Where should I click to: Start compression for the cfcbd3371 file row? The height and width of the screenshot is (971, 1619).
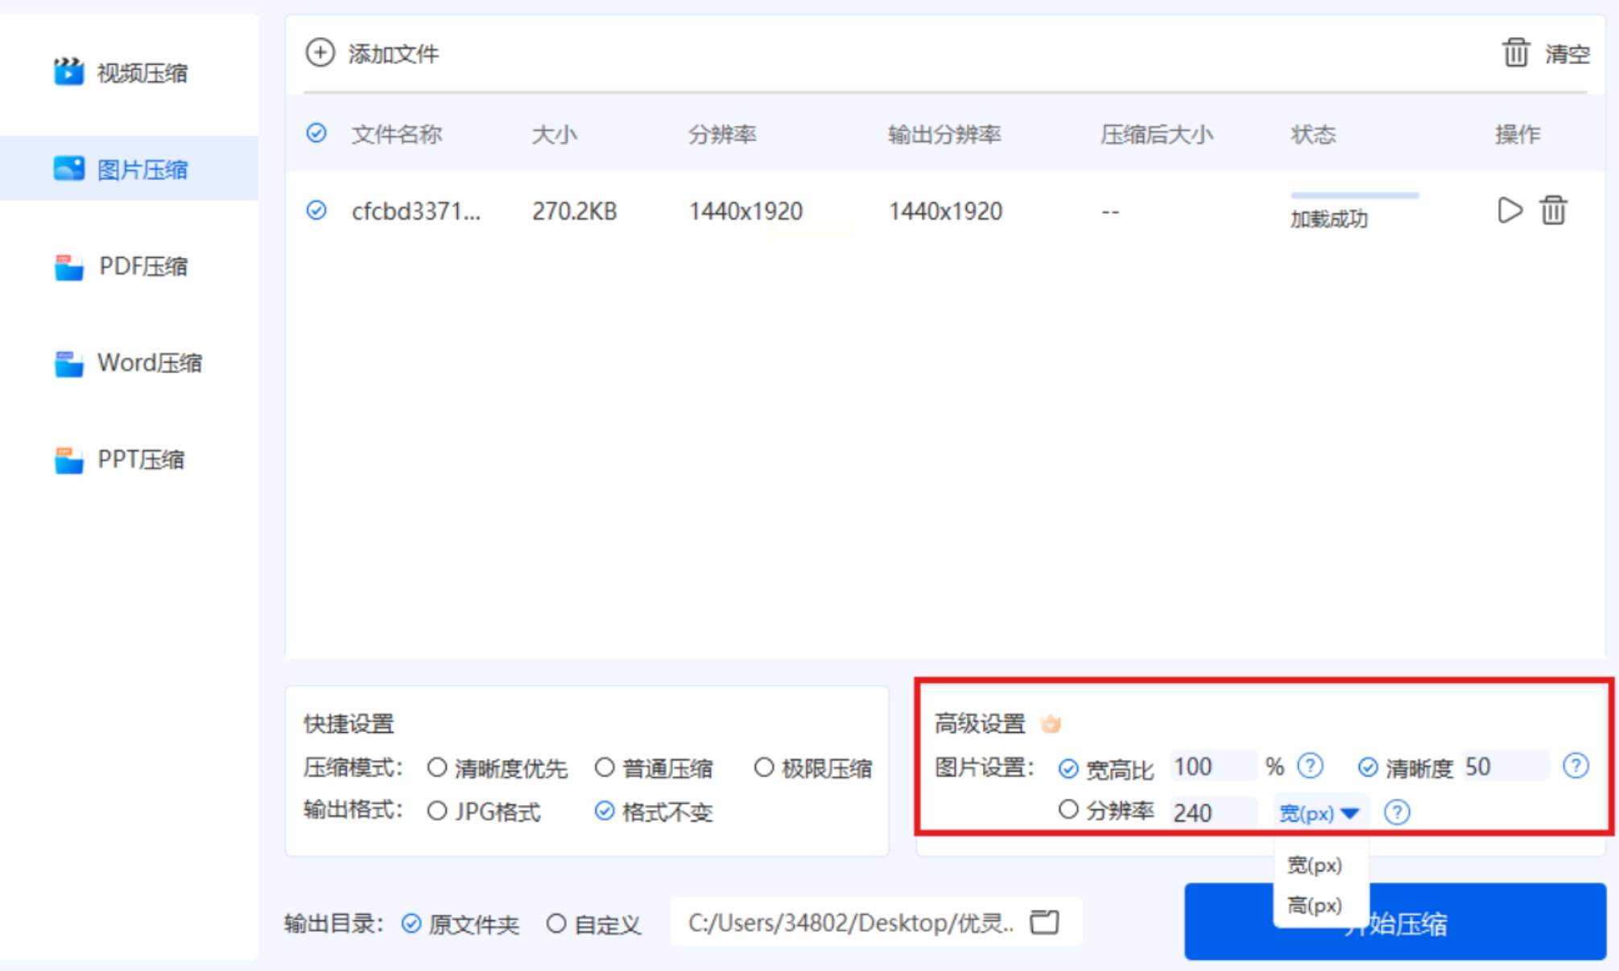1510,211
